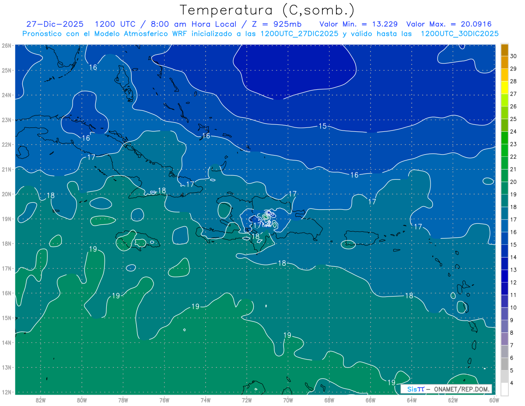Click longitude axis label "64W"
The image size is (525, 406).
tap(412, 400)
